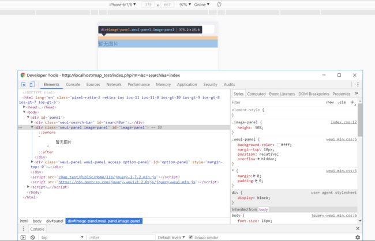This screenshot has height=241, width=375.
Task: Click the body breadcrumb
Action: (x=37, y=221)
